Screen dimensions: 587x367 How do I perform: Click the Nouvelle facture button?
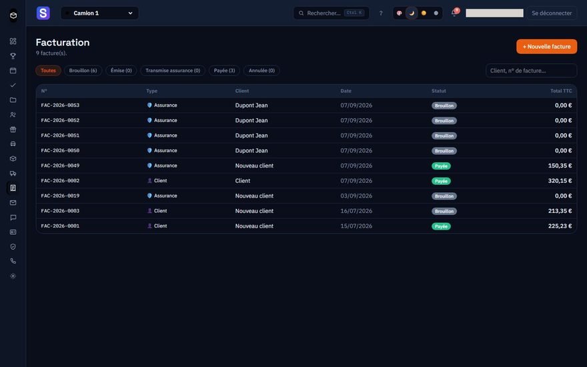(x=546, y=47)
